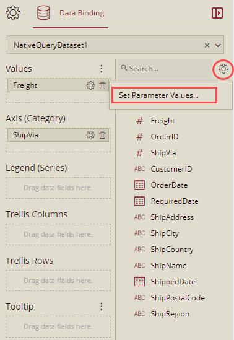This screenshot has height=340, width=234.
Task: Open ShipVia field settings gear
Action: coord(90,135)
